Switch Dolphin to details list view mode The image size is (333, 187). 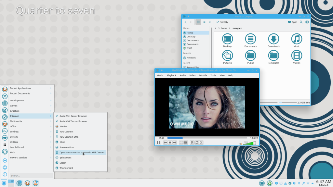click(x=210, y=22)
